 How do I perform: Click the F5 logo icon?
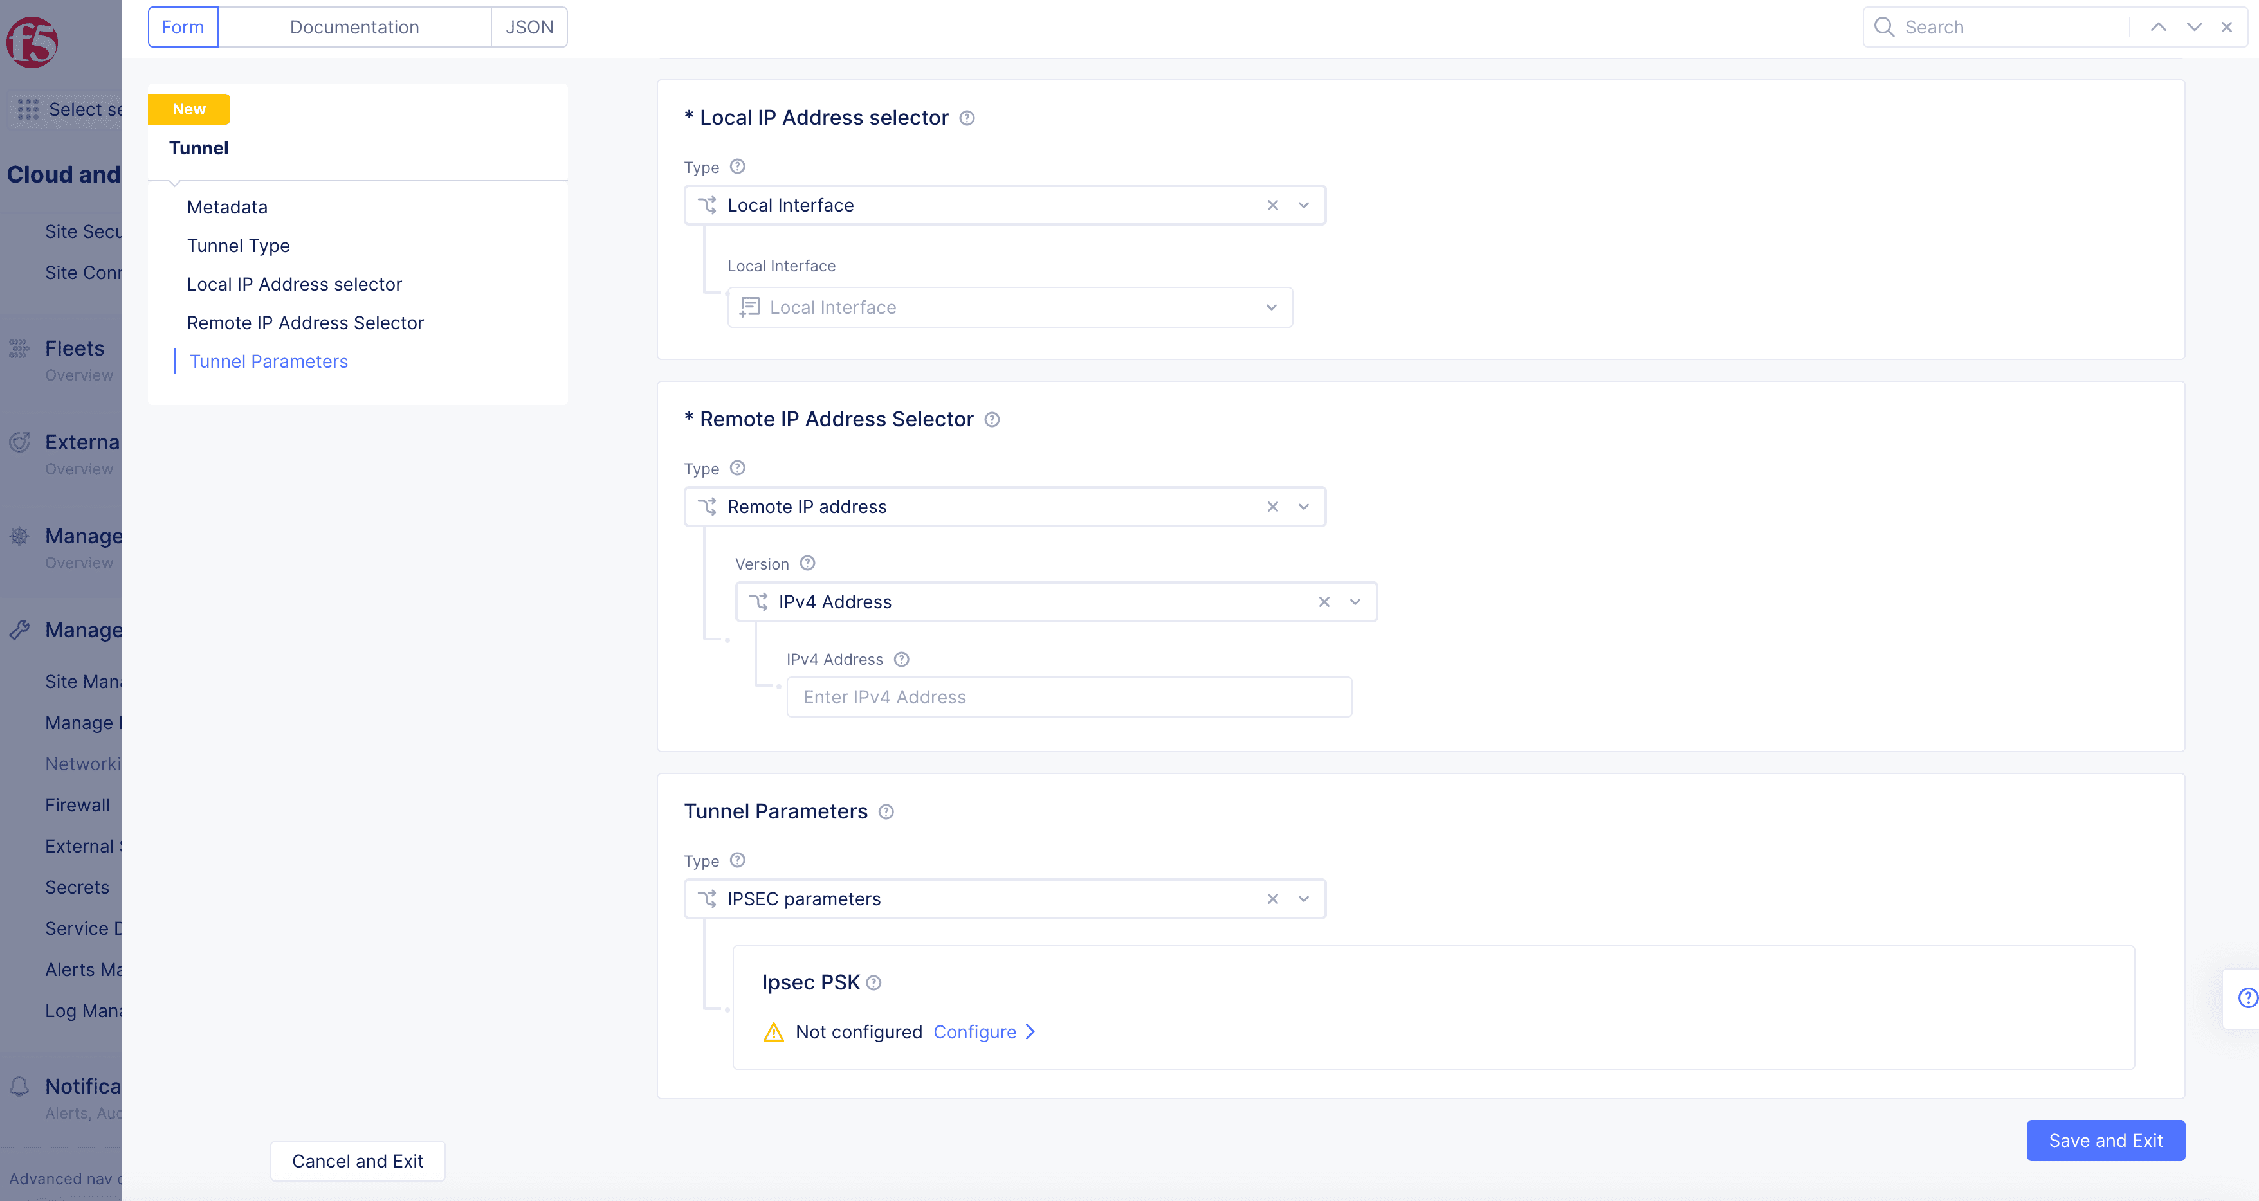32,42
